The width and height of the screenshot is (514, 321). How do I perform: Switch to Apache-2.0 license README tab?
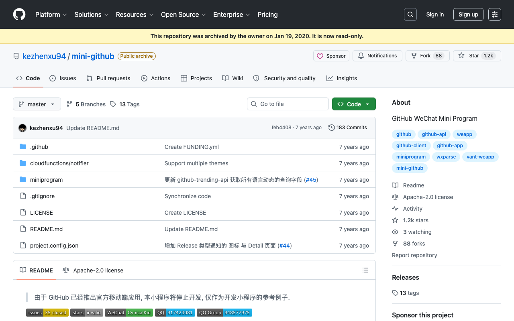point(93,270)
